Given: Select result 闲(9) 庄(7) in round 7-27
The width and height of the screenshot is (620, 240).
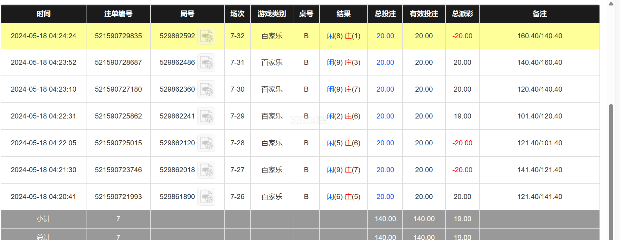Looking at the screenshot, I should [x=343, y=170].
